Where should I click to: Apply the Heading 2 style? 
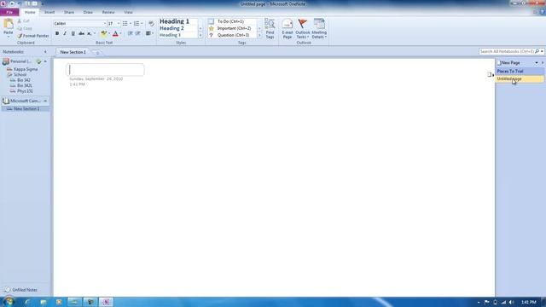(x=171, y=28)
